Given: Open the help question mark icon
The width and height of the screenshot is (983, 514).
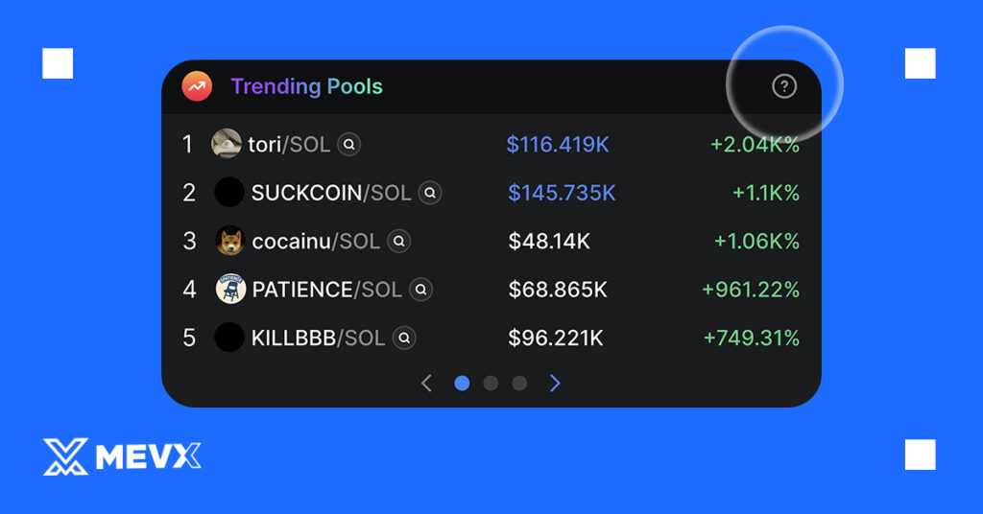Looking at the screenshot, I should click(783, 86).
